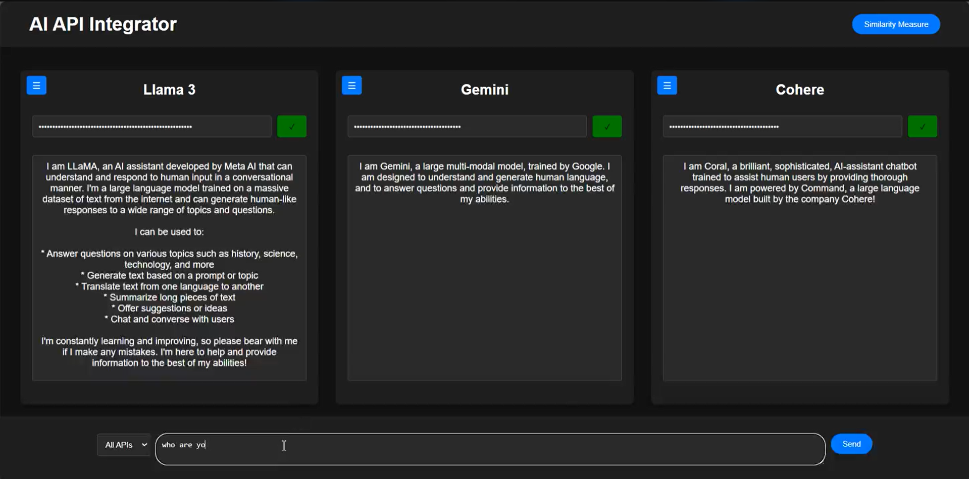
Task: Click the Gemini heading
Action: click(485, 90)
